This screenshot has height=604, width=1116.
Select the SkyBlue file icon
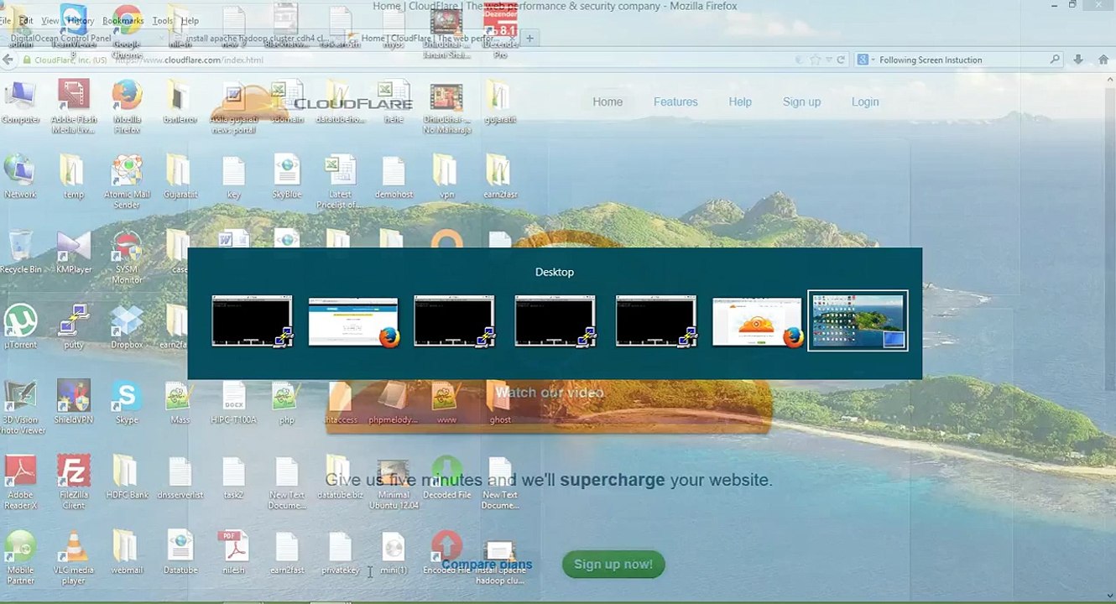[x=286, y=177]
